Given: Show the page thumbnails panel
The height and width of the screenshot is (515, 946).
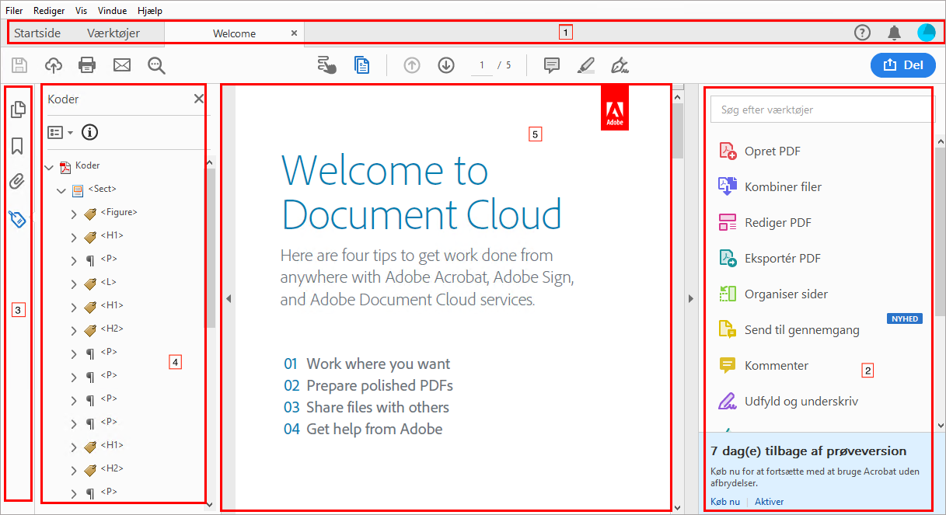Looking at the screenshot, I should point(17,110).
